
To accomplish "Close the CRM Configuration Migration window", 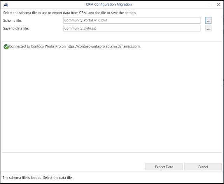I will coord(218,5).
